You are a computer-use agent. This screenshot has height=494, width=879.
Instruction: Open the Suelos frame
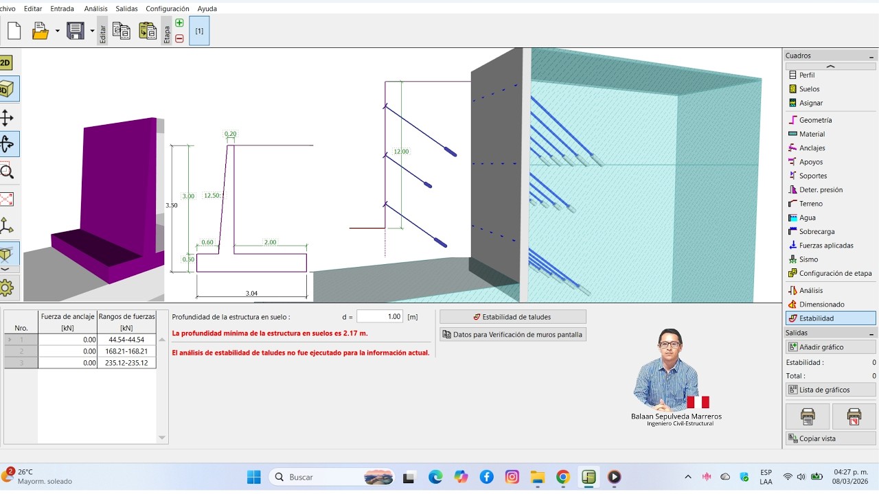pyautogui.click(x=831, y=89)
